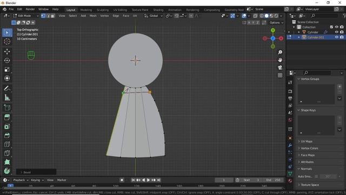Select the Bevel tool
Screen dimensions: 346x195
point(7,135)
